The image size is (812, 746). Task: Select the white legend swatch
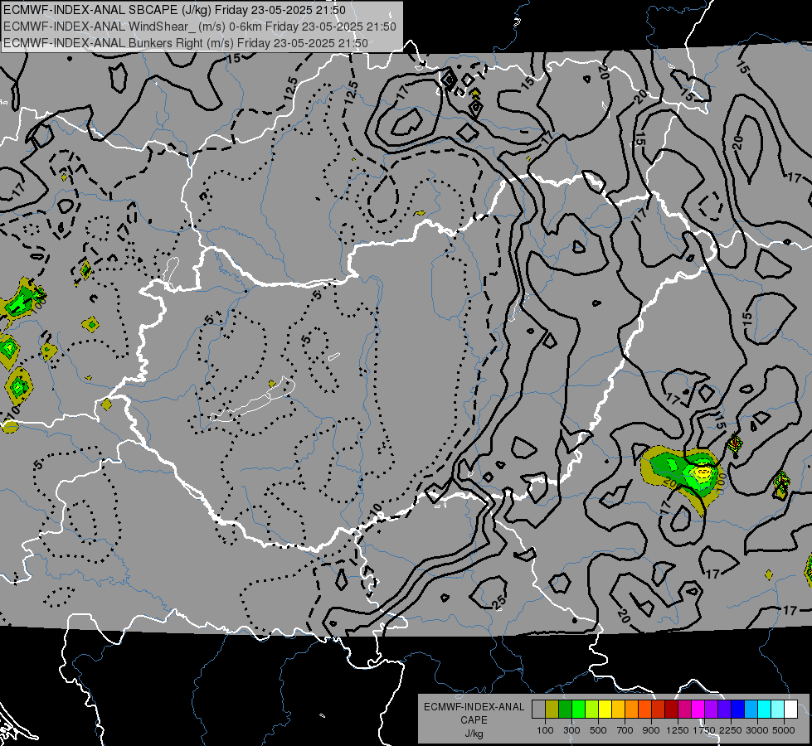(x=790, y=709)
